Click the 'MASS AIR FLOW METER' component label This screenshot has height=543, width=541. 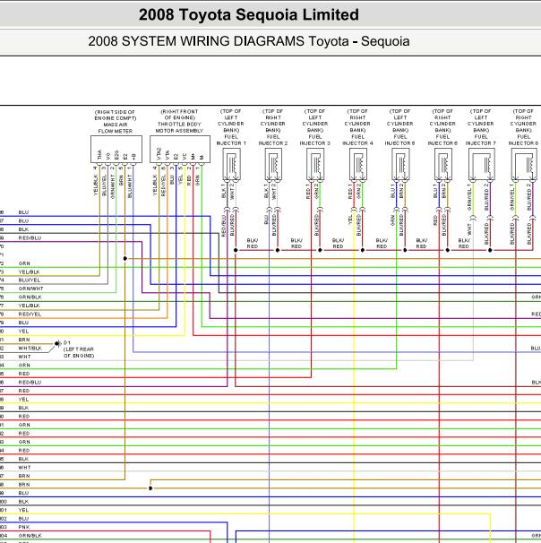(116, 128)
